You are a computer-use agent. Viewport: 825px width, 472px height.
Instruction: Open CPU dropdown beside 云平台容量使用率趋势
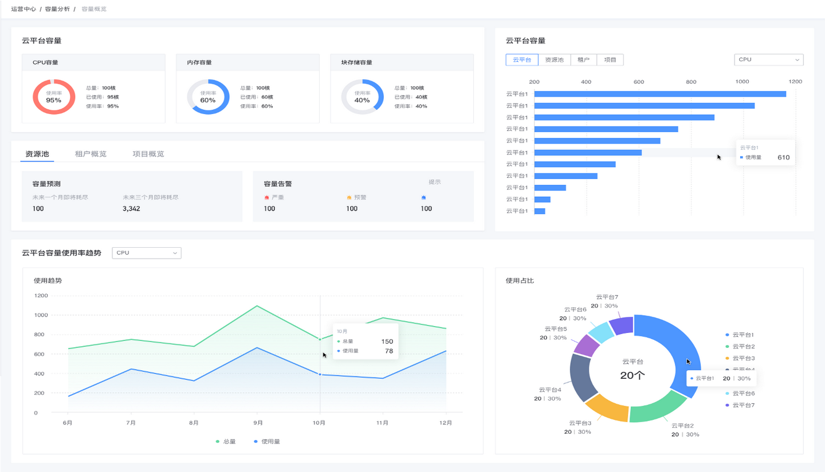147,253
